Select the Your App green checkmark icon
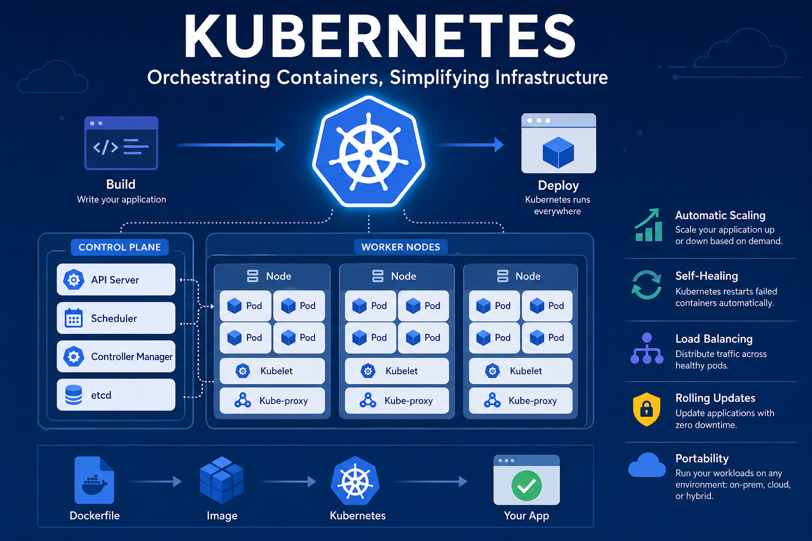The width and height of the screenshot is (812, 541). click(527, 486)
